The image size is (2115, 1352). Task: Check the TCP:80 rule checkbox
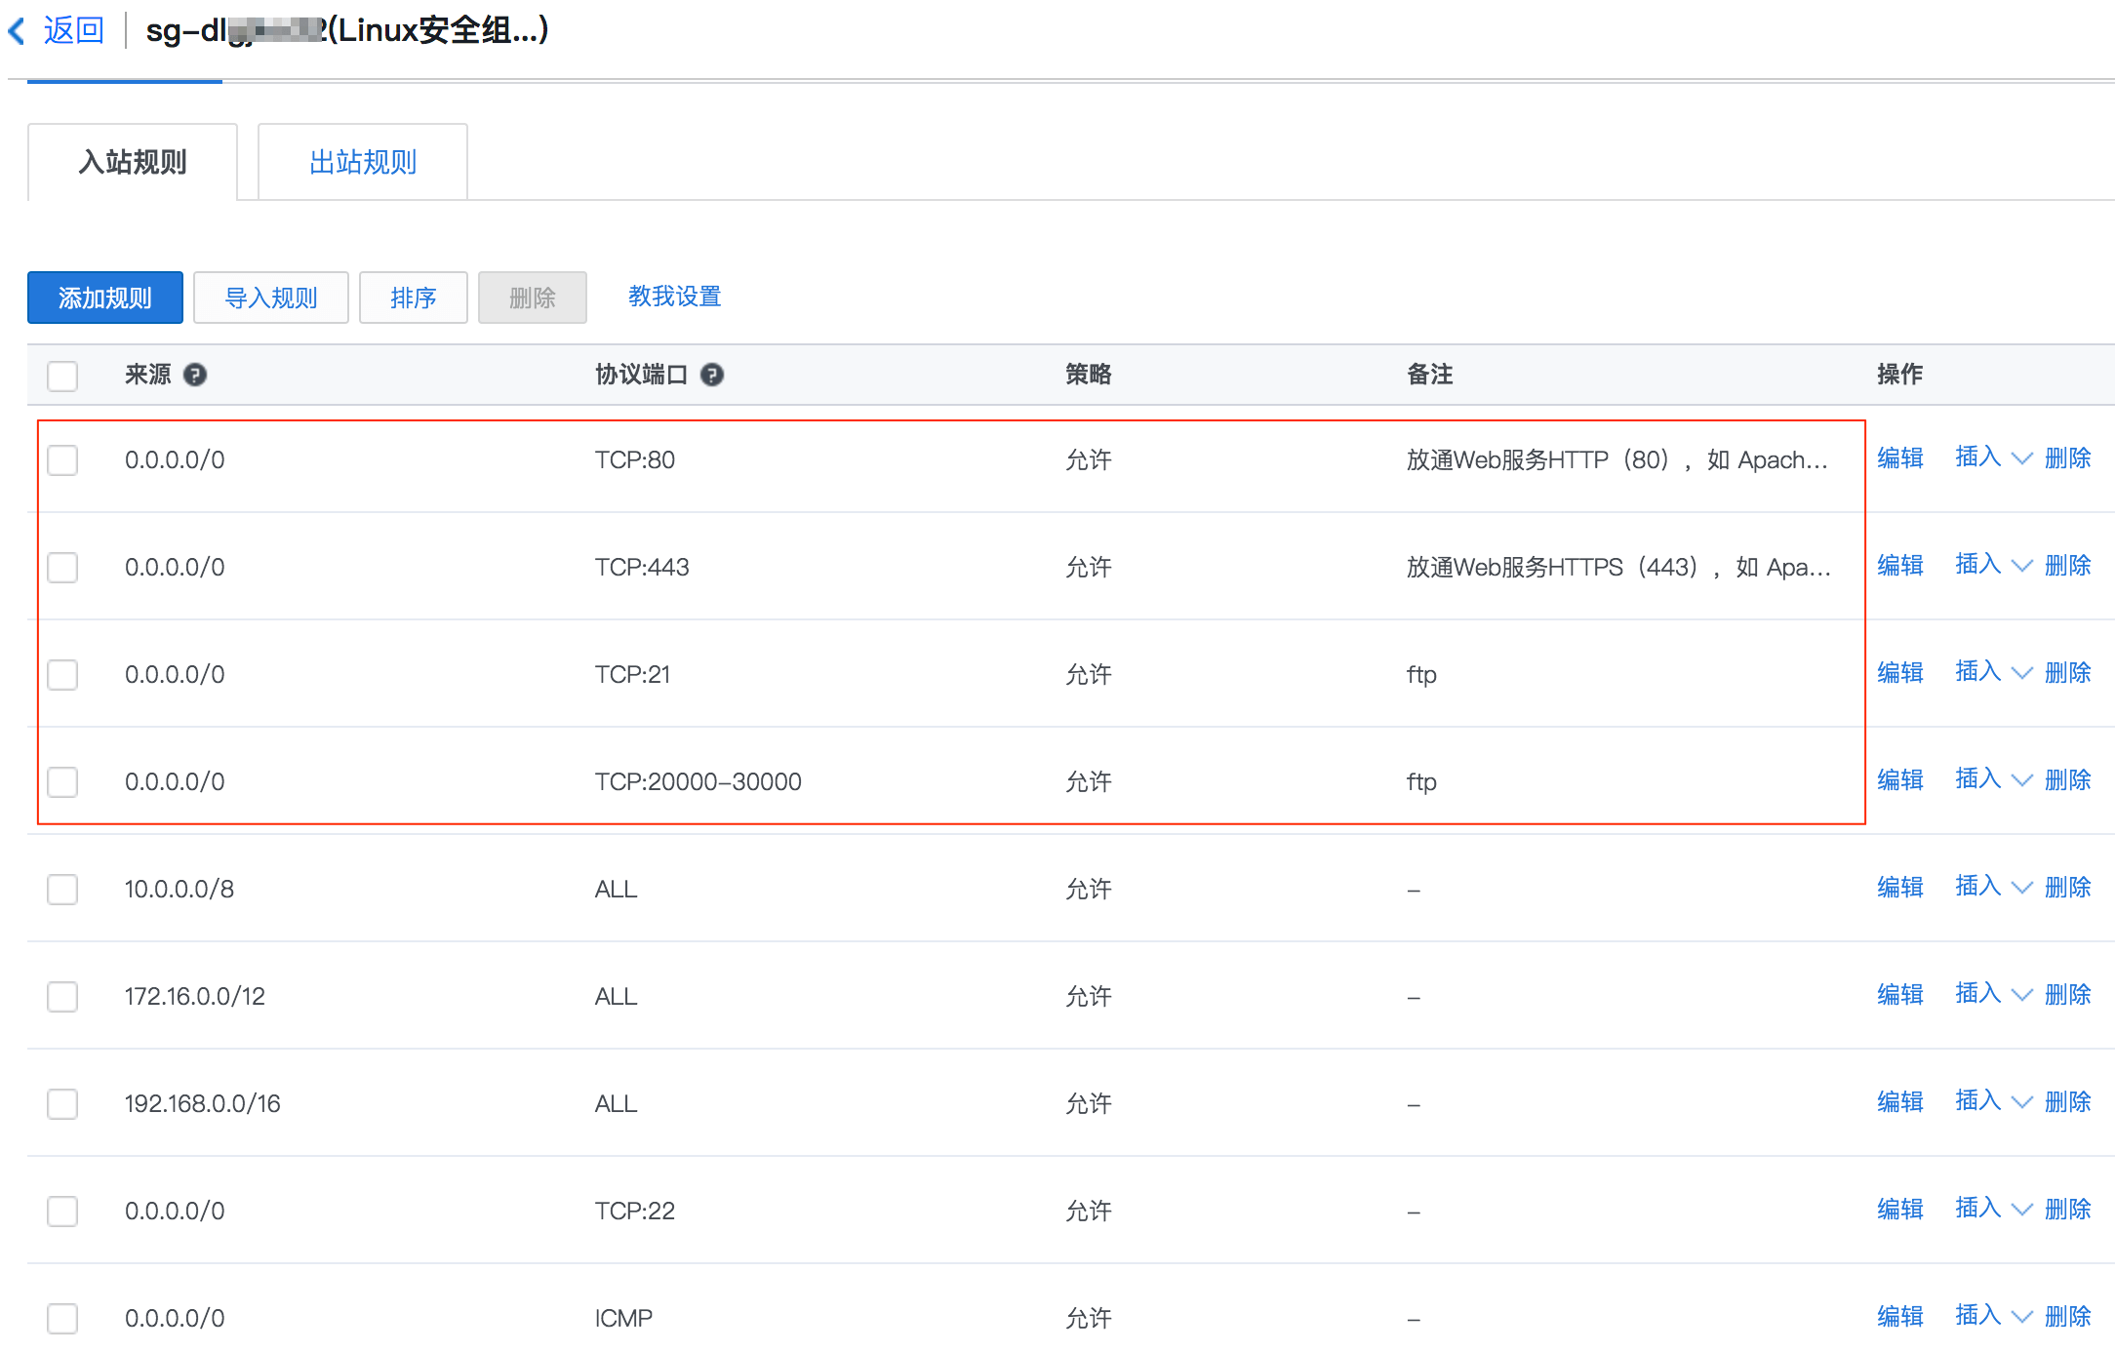[x=62, y=459]
